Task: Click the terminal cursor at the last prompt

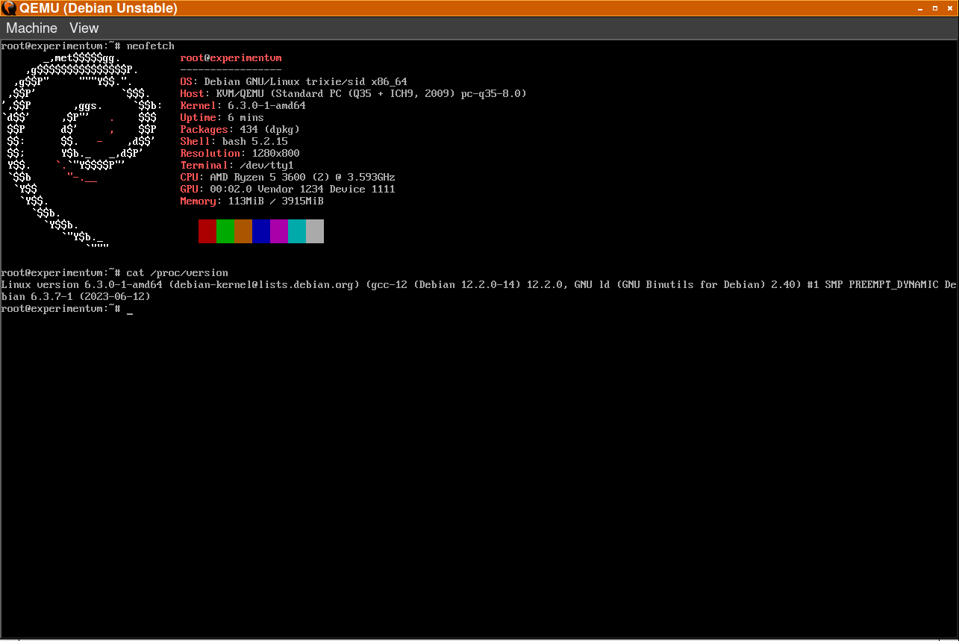Action: 130,309
